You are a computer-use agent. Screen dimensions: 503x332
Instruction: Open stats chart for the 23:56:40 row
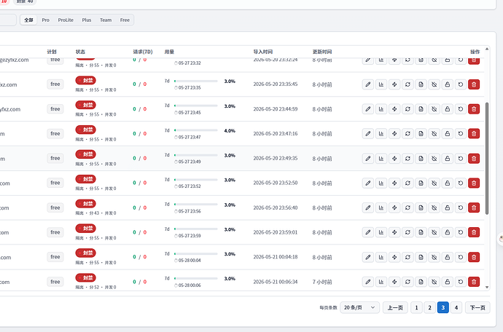(381, 207)
